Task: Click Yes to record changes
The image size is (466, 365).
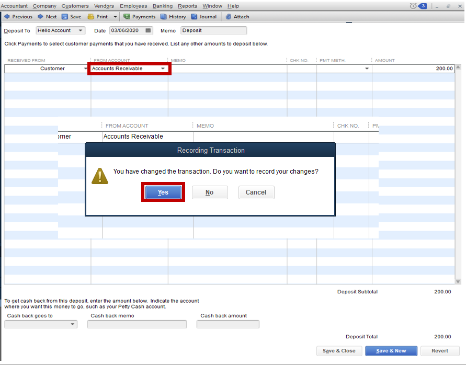Action: (163, 192)
